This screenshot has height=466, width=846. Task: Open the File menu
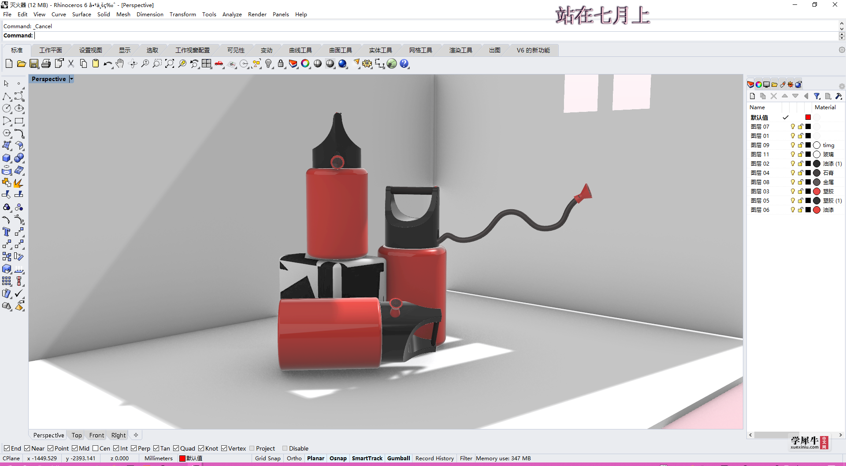click(7, 15)
